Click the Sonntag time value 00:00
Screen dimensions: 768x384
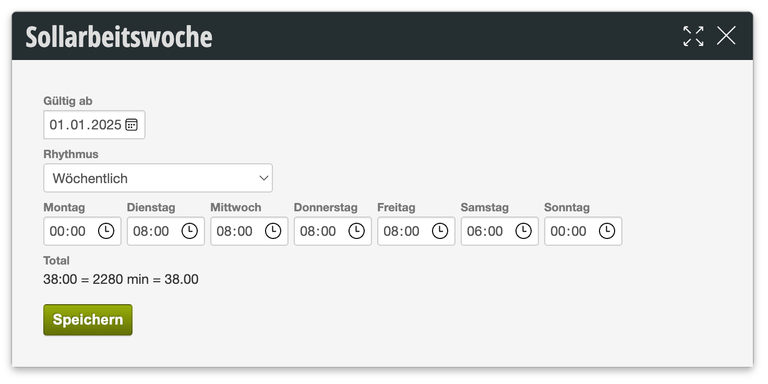tap(569, 231)
